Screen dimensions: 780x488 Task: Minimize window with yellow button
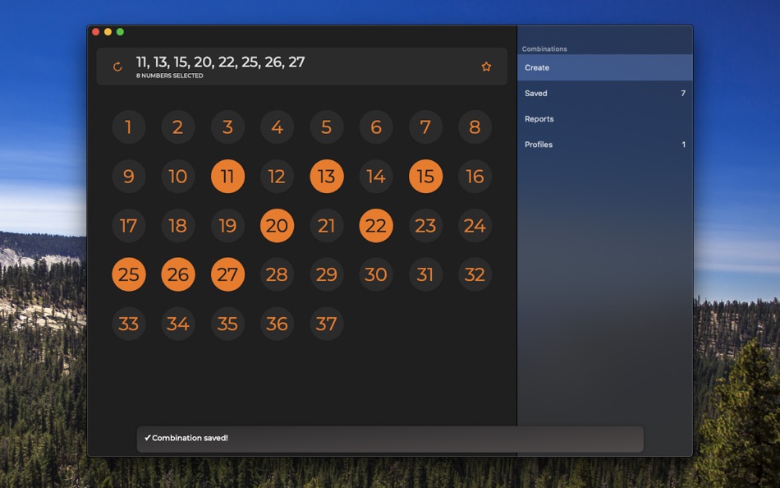pyautogui.click(x=108, y=32)
